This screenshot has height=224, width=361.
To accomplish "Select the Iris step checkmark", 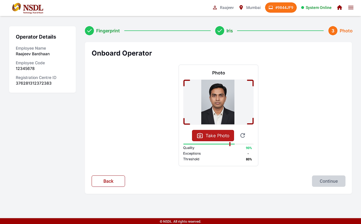I will (220, 31).
